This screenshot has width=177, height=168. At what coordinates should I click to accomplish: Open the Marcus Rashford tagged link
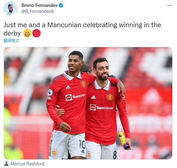[x=27, y=164]
